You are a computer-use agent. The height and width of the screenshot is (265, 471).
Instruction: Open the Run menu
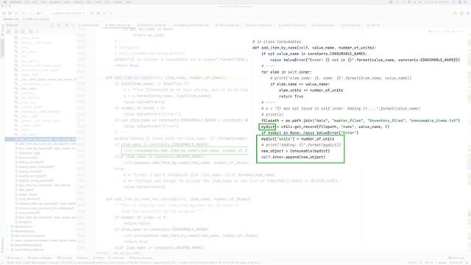[89, 2]
